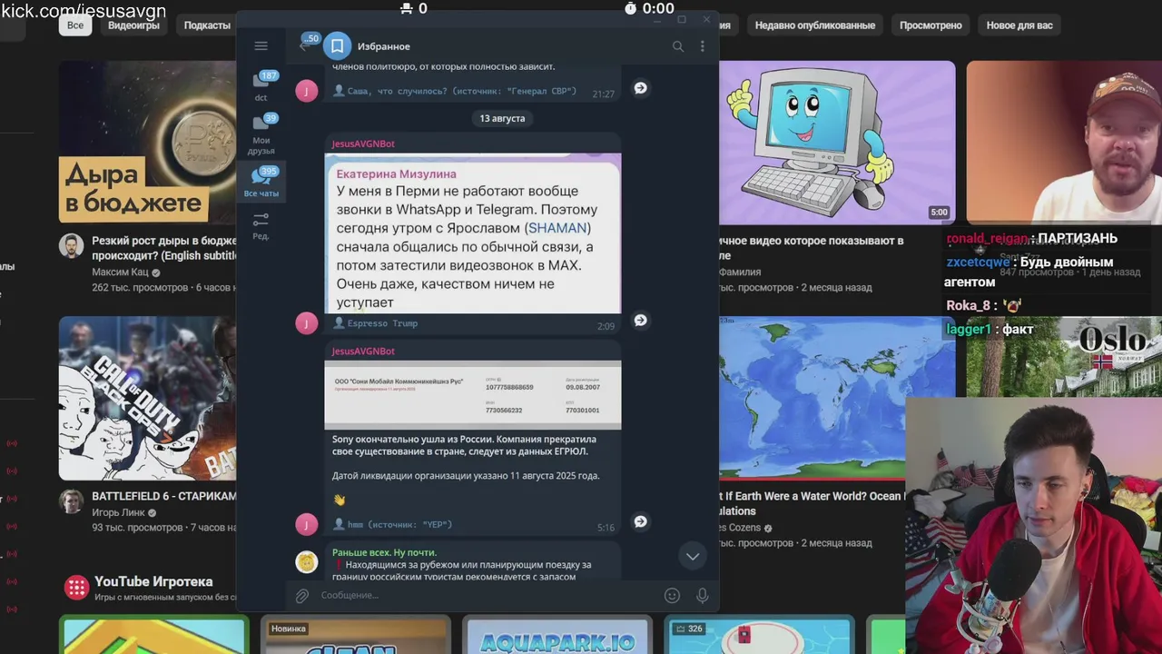
Task: Select the Просмотрено filter chip
Action: pos(931,25)
